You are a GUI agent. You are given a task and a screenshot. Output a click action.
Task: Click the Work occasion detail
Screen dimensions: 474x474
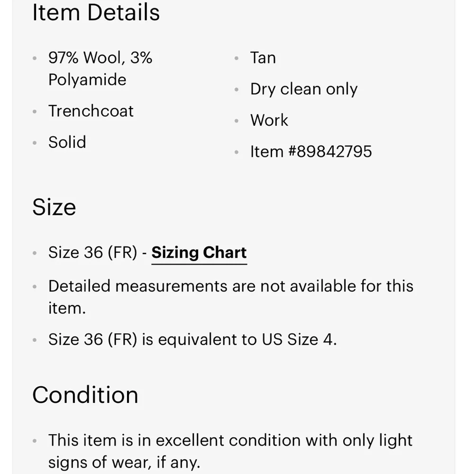point(269,120)
